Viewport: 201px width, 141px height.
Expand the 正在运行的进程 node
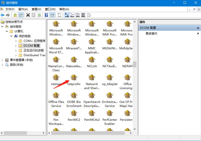tap(16, 50)
